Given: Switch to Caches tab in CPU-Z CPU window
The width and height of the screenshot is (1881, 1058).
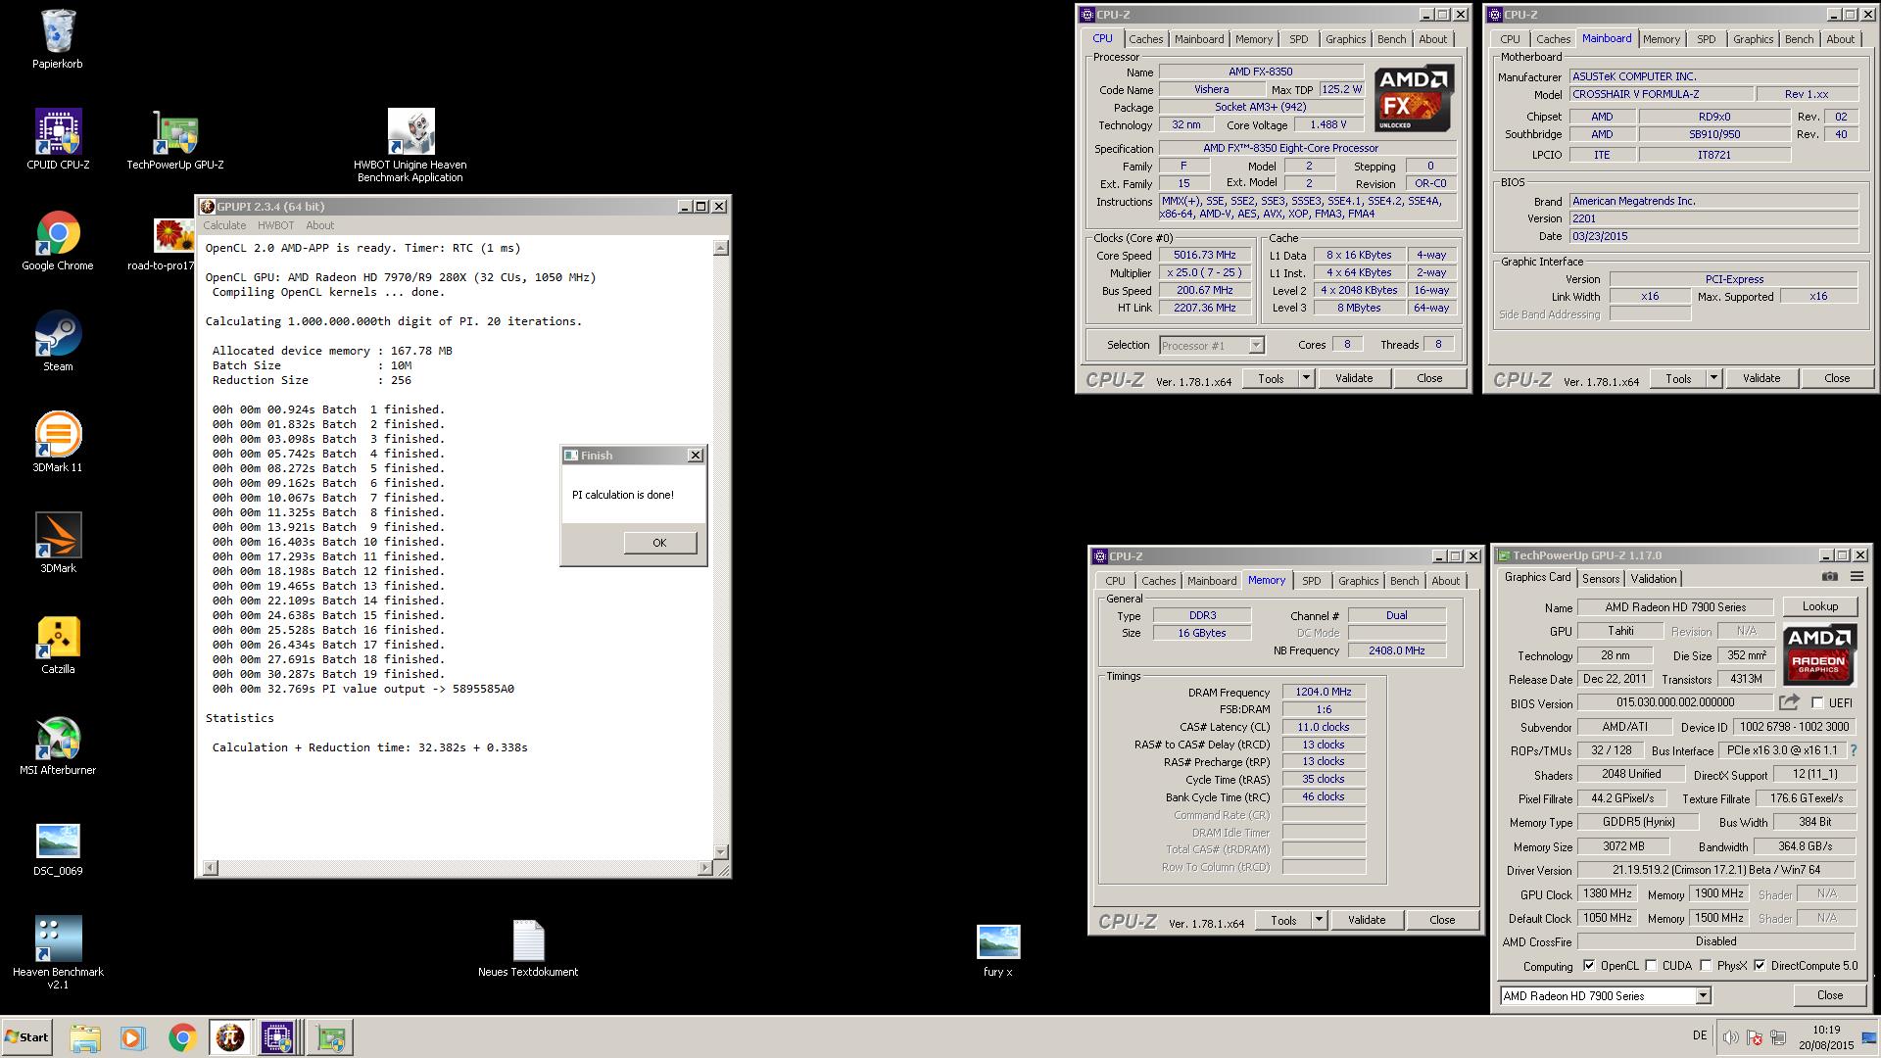Looking at the screenshot, I should [x=1145, y=39].
